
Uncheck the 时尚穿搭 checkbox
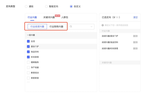[x=28, y=57]
